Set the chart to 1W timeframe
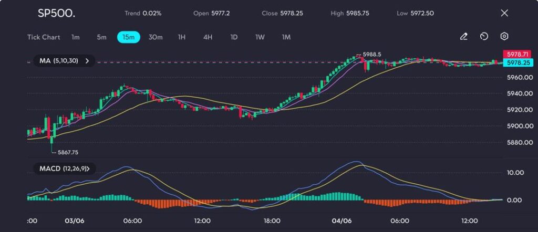538x232 pixels. point(260,37)
